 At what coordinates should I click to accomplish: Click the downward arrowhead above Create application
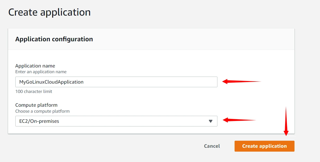(x=286, y=133)
